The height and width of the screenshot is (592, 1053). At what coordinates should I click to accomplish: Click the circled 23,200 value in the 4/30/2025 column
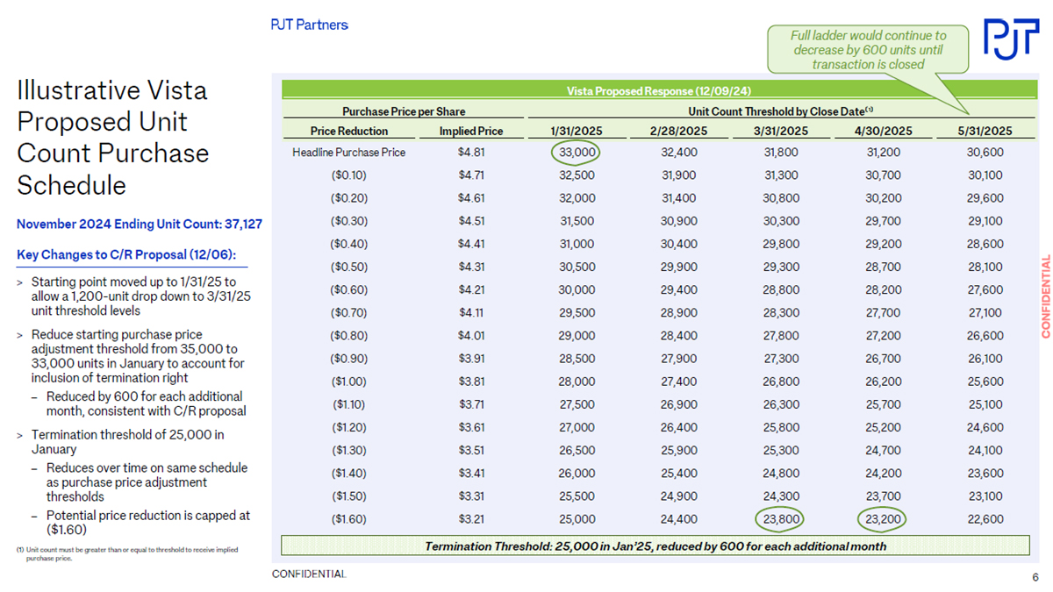pyautogui.click(x=880, y=519)
